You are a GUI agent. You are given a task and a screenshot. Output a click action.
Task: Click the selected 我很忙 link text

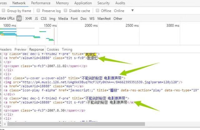coord(92,58)
